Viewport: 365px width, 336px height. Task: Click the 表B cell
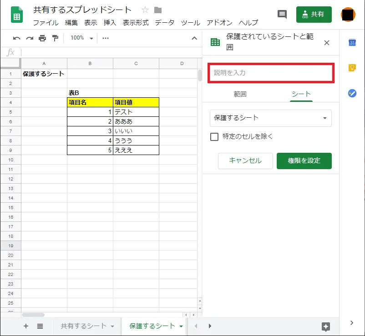tap(90, 93)
